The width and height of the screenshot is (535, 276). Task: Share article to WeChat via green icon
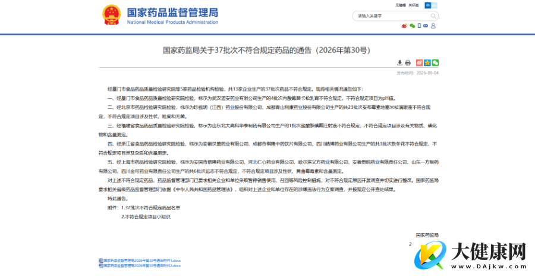[x=435, y=63]
